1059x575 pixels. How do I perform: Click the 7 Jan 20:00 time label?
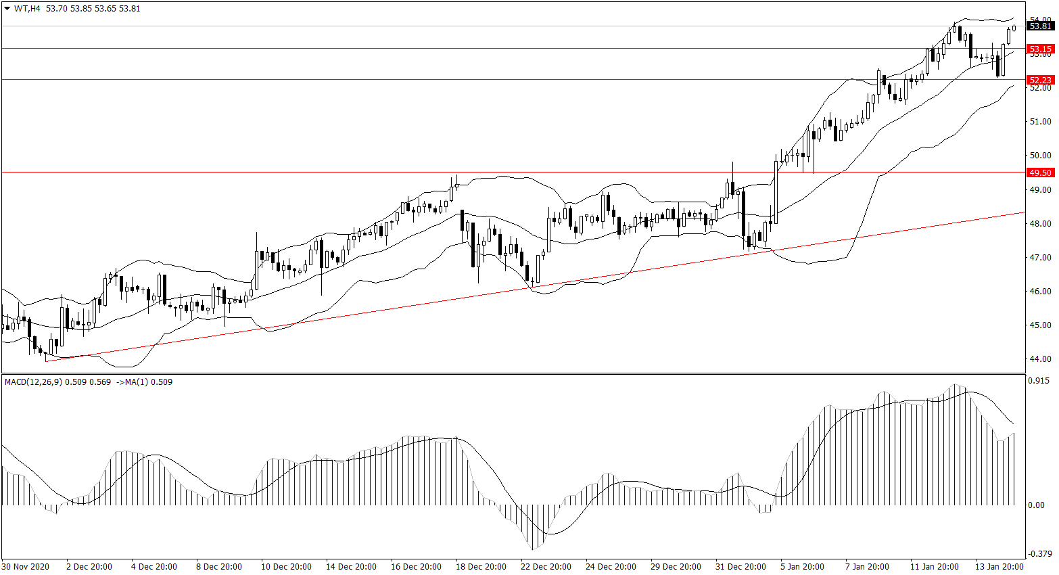867,567
